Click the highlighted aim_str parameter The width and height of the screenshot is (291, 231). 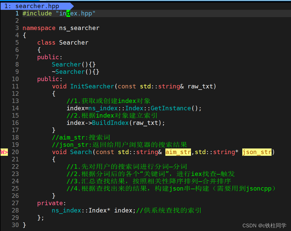point(178,152)
